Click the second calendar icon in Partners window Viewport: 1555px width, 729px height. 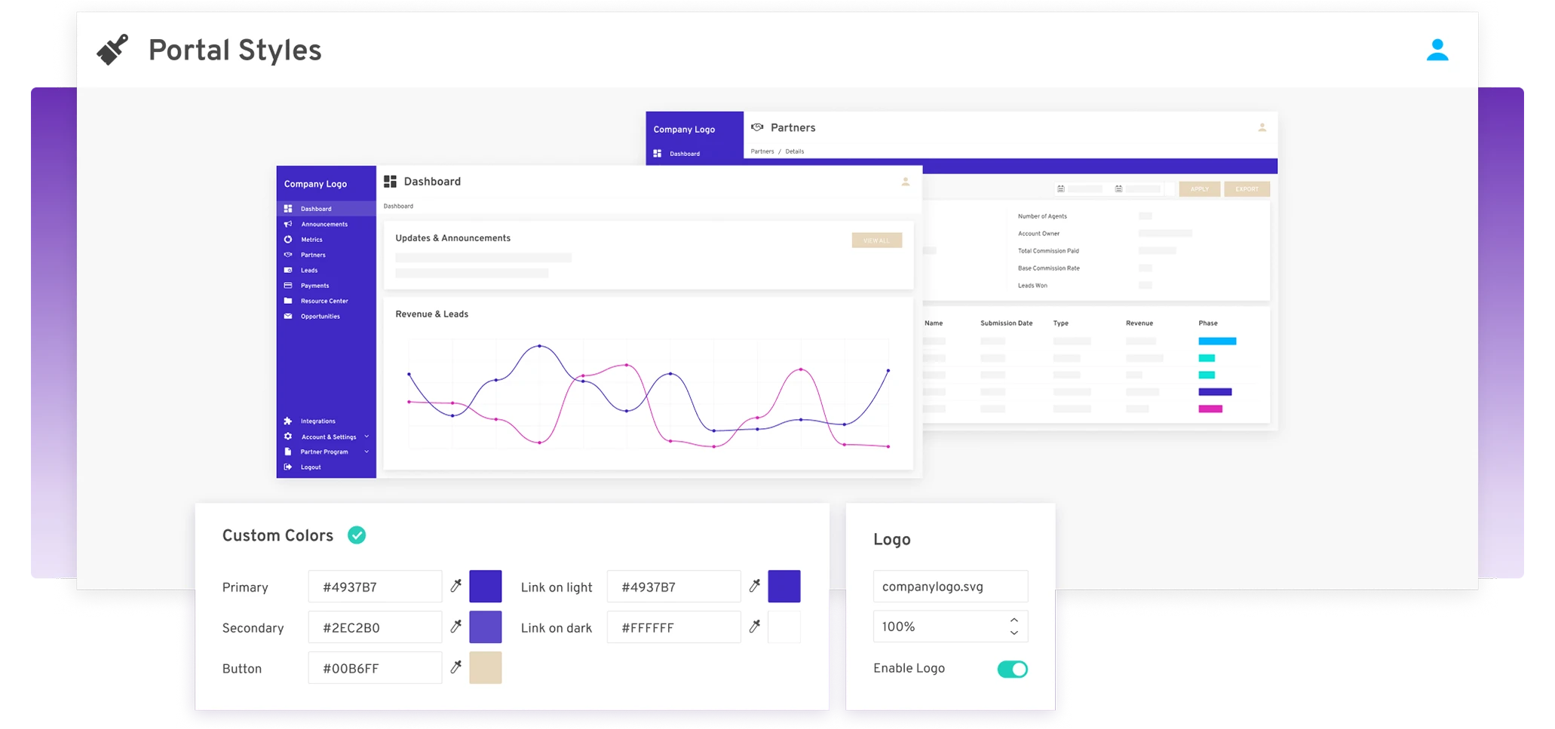click(x=1118, y=189)
